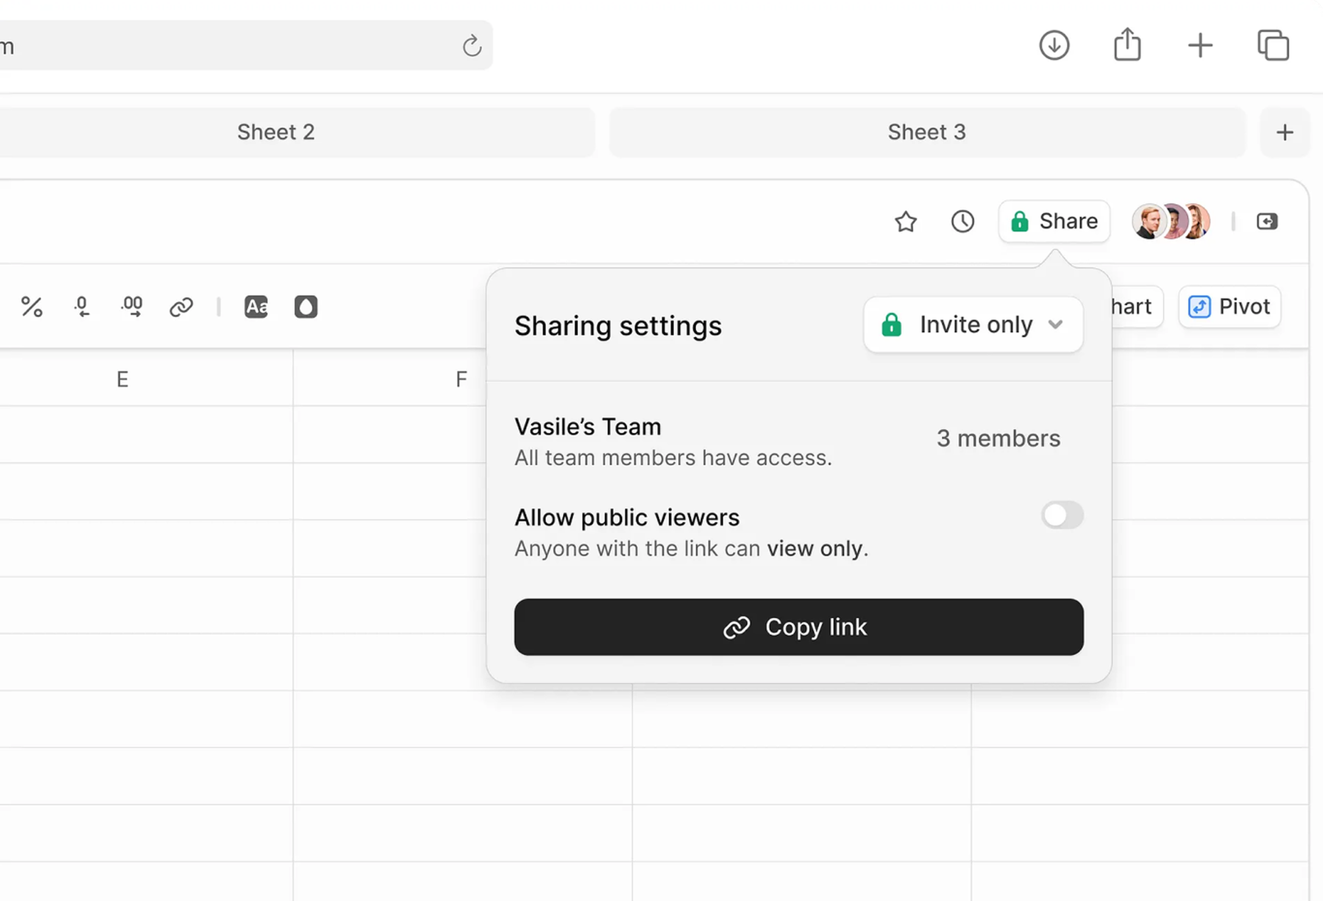1323x901 pixels.
Task: Click the Share button
Action: tap(1054, 222)
